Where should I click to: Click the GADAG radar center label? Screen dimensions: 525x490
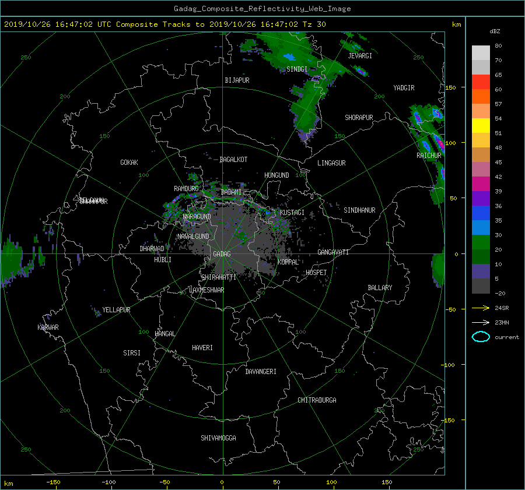222,254
